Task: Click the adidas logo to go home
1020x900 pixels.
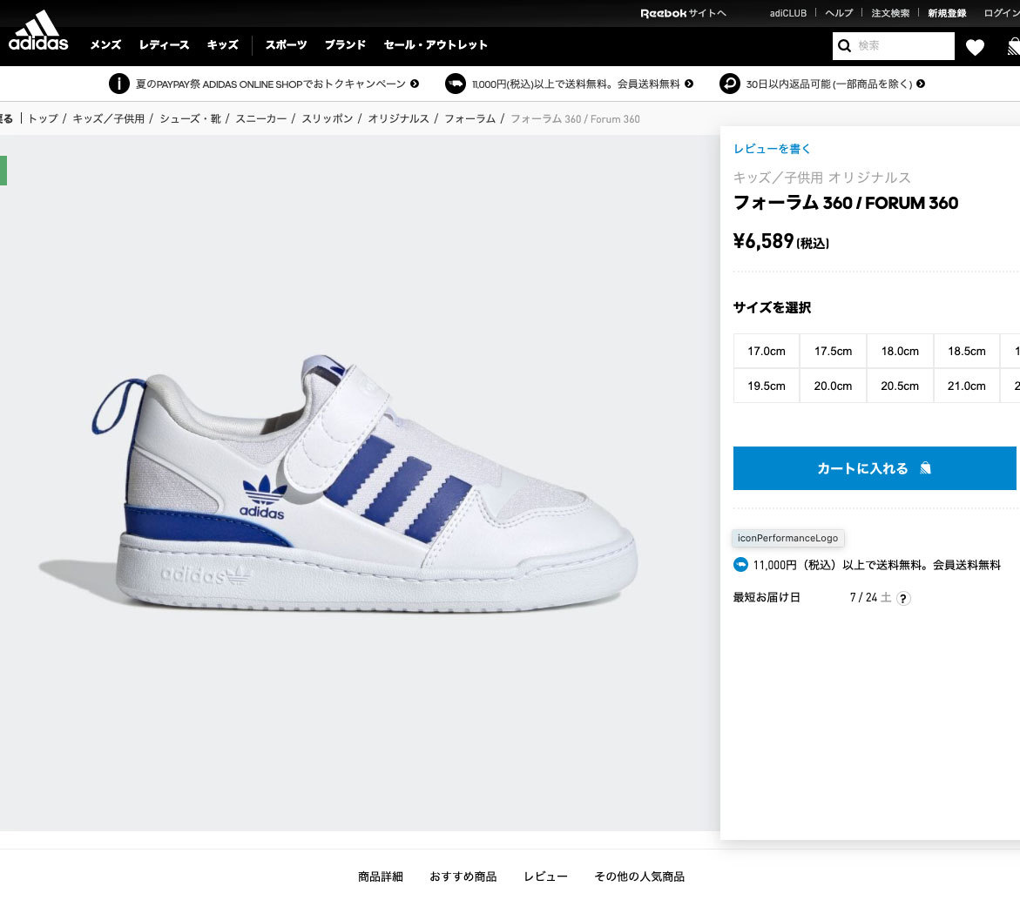Action: (x=38, y=31)
